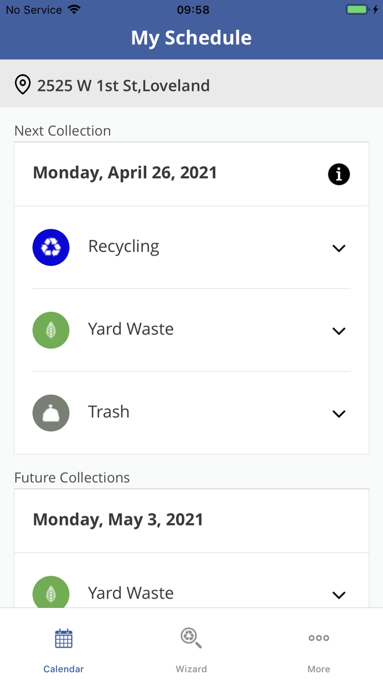Select the Calendar icon in bottom bar

pyautogui.click(x=63, y=638)
